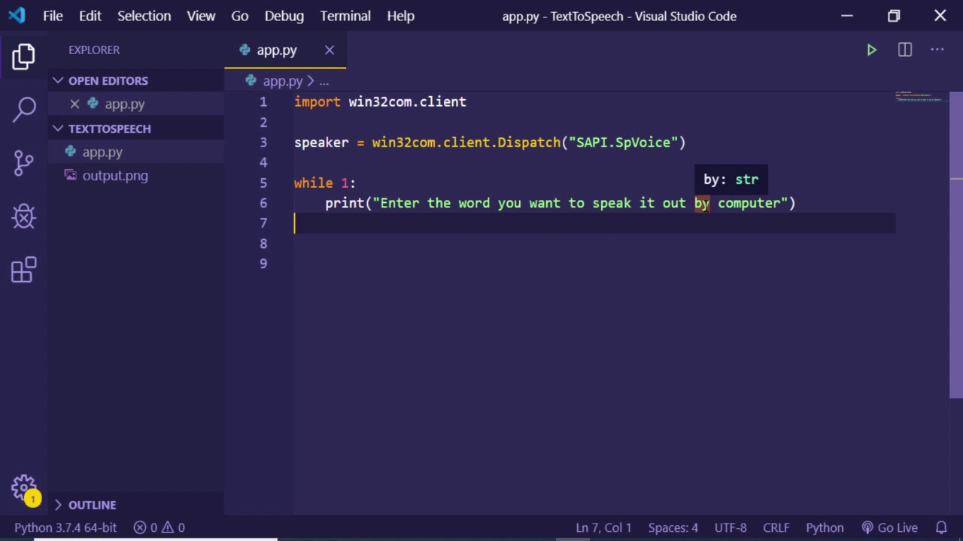Open the editor More Actions ellipsis
This screenshot has width=963, height=541.
click(x=937, y=50)
